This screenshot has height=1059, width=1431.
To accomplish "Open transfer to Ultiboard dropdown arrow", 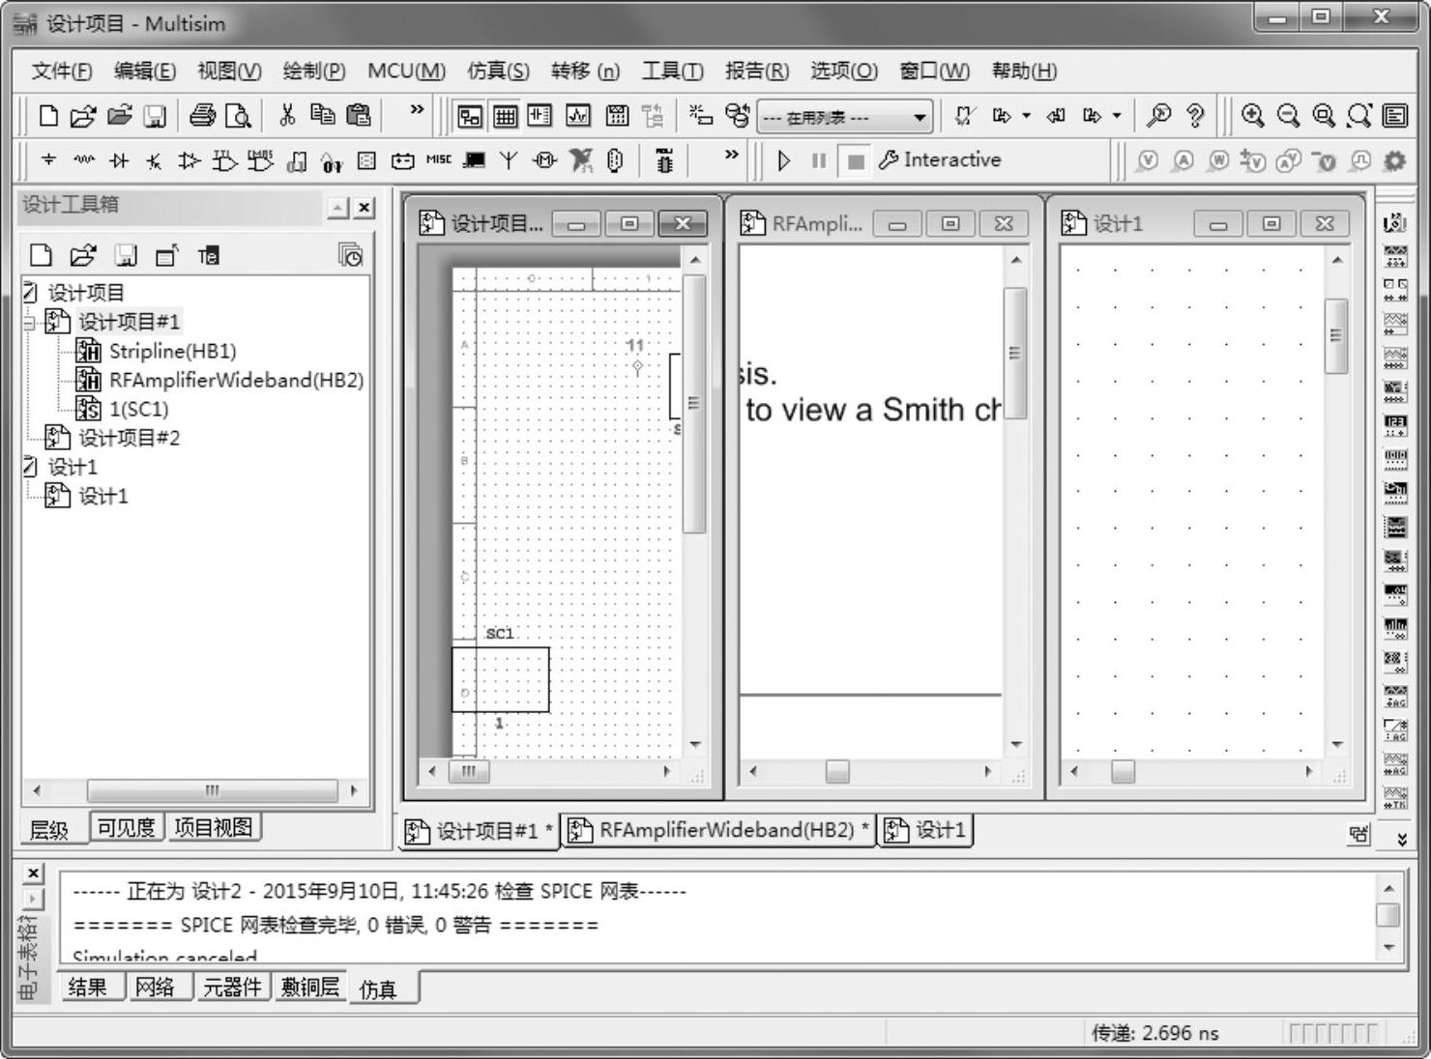I will 1027,116.
